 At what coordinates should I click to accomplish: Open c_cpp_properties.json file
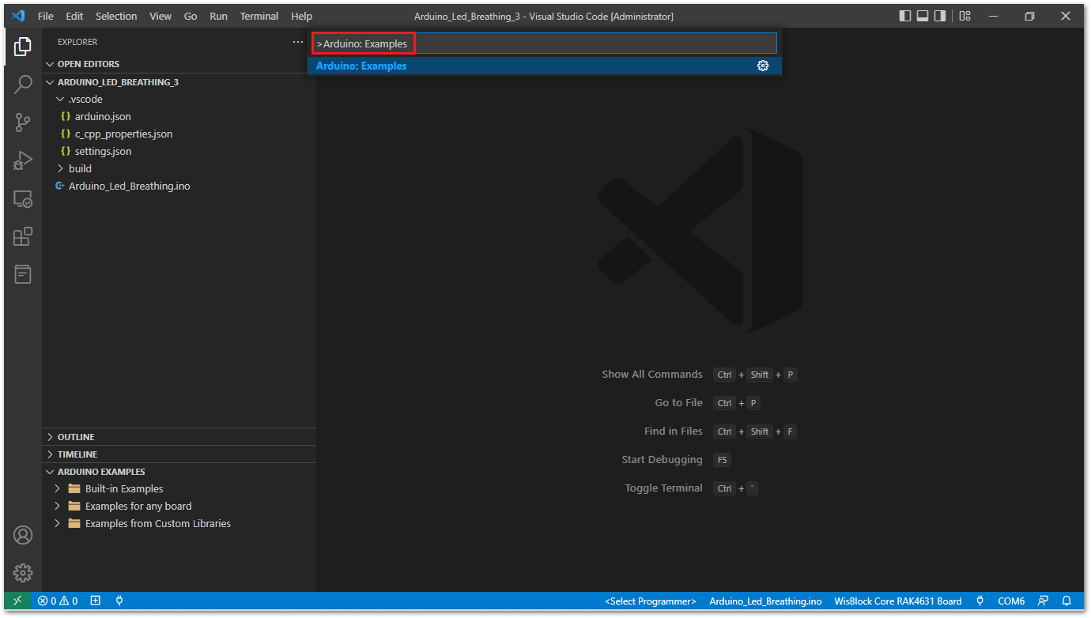coord(179,134)
